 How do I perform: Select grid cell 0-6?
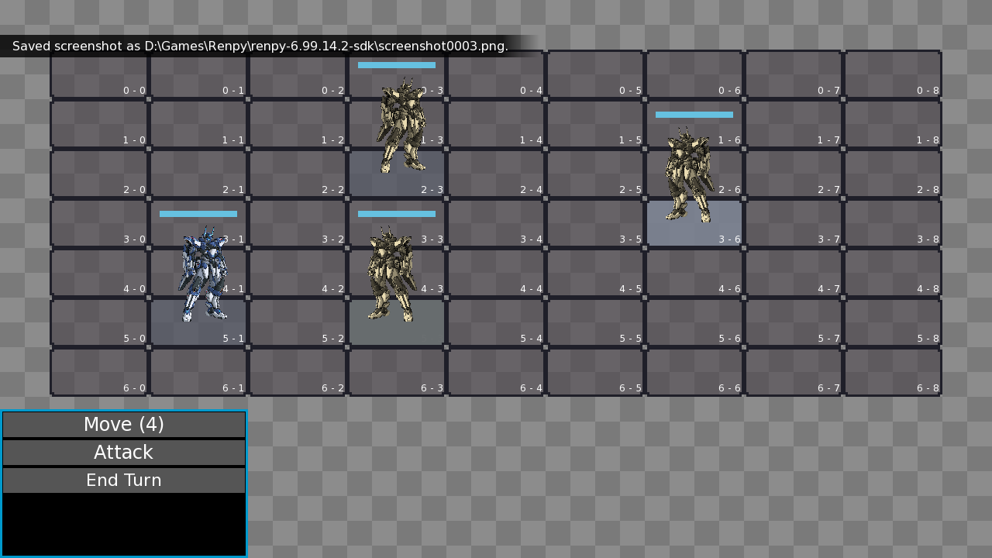pos(694,74)
